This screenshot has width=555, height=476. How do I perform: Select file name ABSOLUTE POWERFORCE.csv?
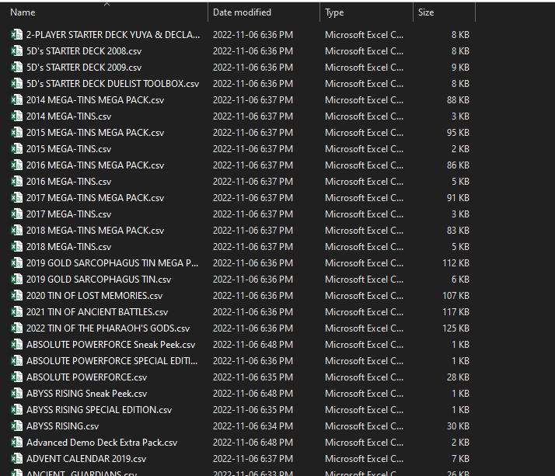(87, 377)
